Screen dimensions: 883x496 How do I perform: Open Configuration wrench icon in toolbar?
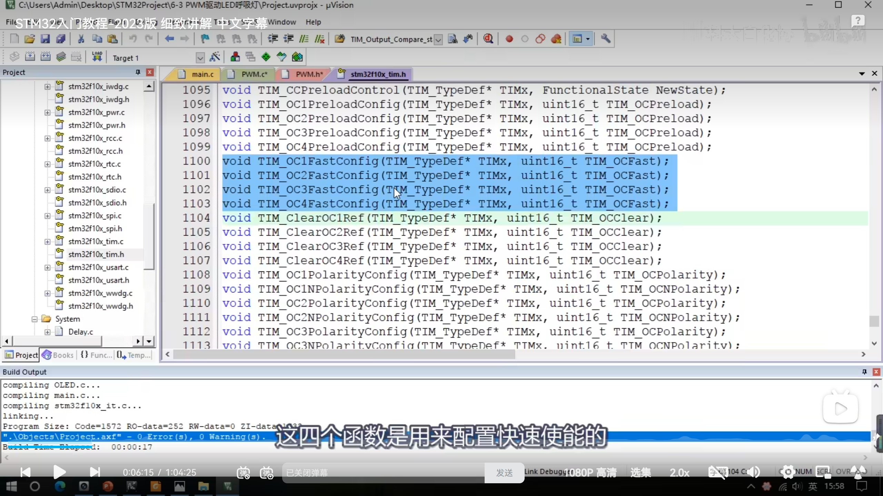click(605, 39)
